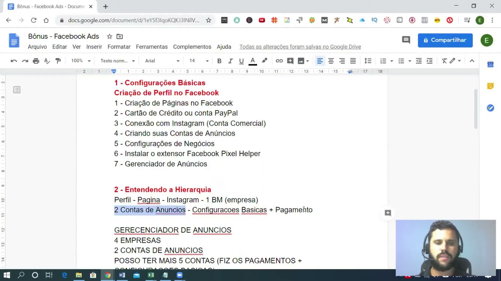Open Chrome three-dot menu
This screenshot has width=501, height=281.
coord(492,20)
